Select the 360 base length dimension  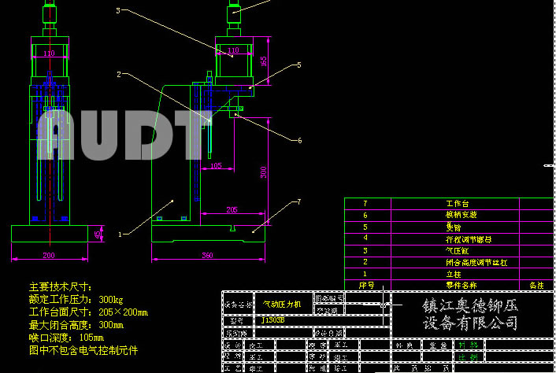point(208,256)
